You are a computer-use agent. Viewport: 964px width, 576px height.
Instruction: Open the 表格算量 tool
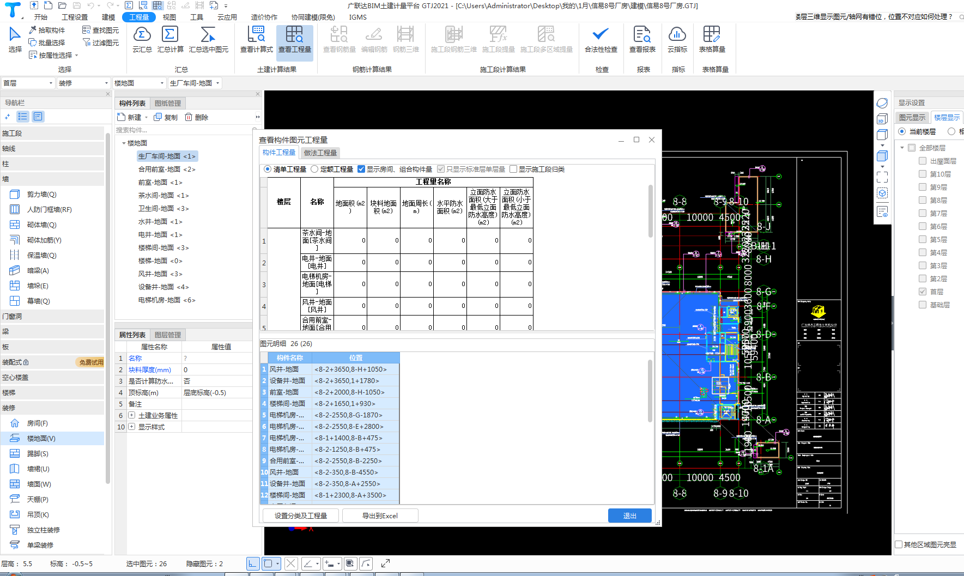(x=712, y=39)
